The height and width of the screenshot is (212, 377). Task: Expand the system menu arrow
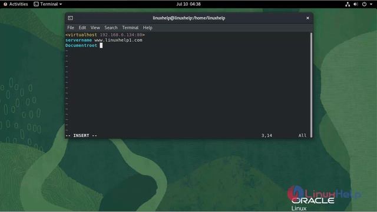tap(371, 4)
